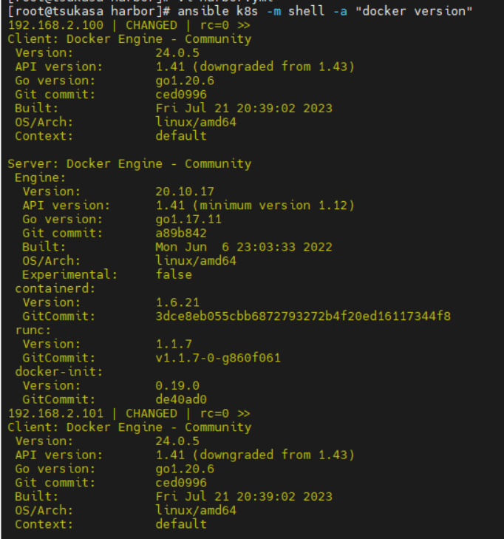Click the Git commit a89b842 value
The width and height of the screenshot is (504, 539).
tap(181, 233)
